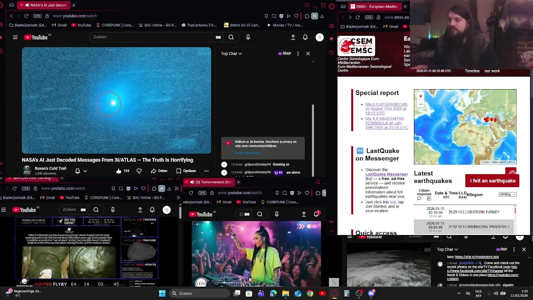Reload the EMSC browser page
533x300 pixels.
(x=357, y=17)
